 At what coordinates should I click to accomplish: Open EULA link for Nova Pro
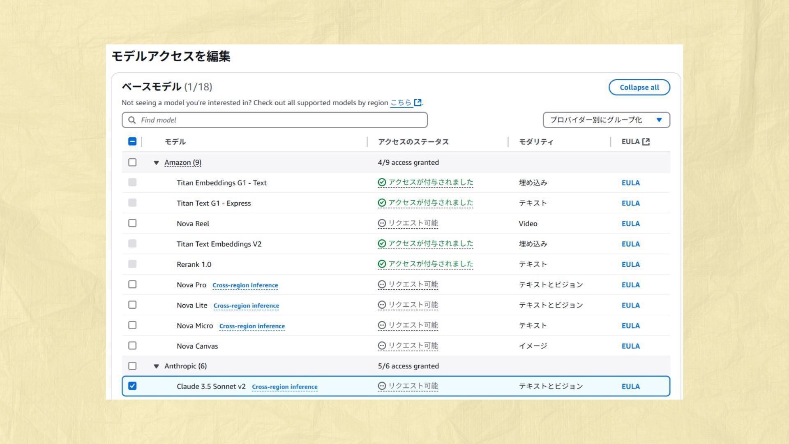[x=631, y=285]
